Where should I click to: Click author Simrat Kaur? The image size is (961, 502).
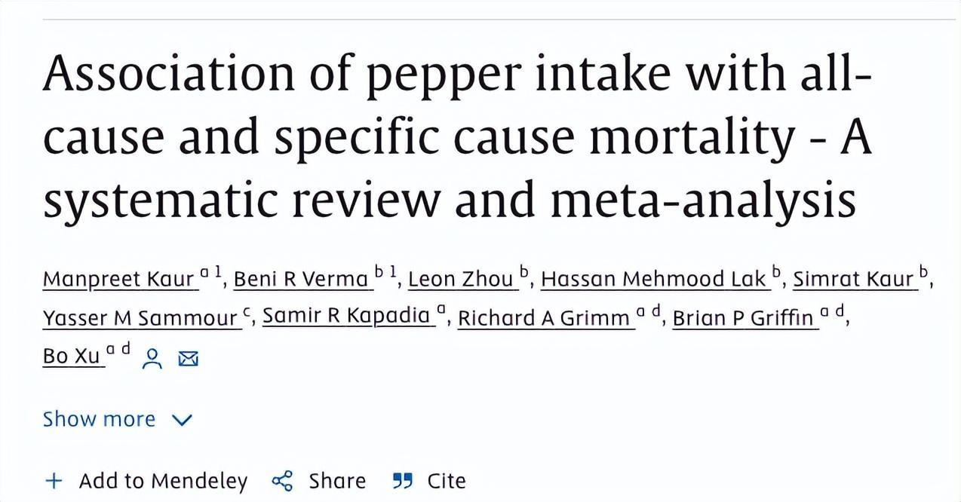(x=853, y=280)
